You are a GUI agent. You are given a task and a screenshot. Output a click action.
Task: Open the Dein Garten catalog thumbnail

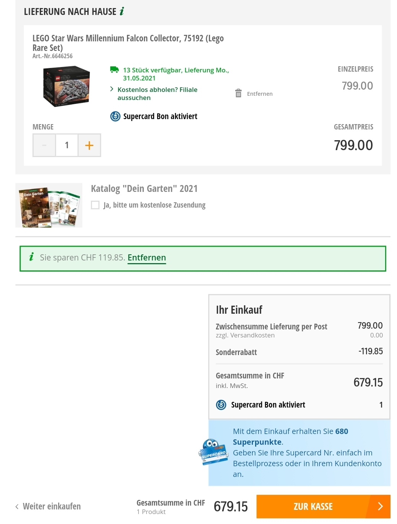coord(49,206)
